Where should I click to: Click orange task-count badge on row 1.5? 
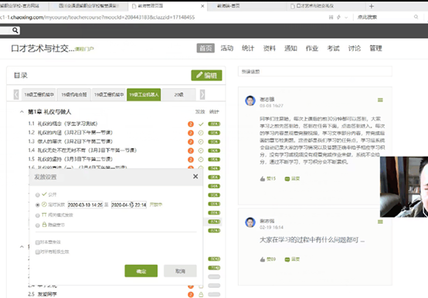point(191,160)
